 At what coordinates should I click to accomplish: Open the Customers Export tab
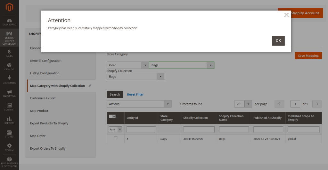(43, 98)
